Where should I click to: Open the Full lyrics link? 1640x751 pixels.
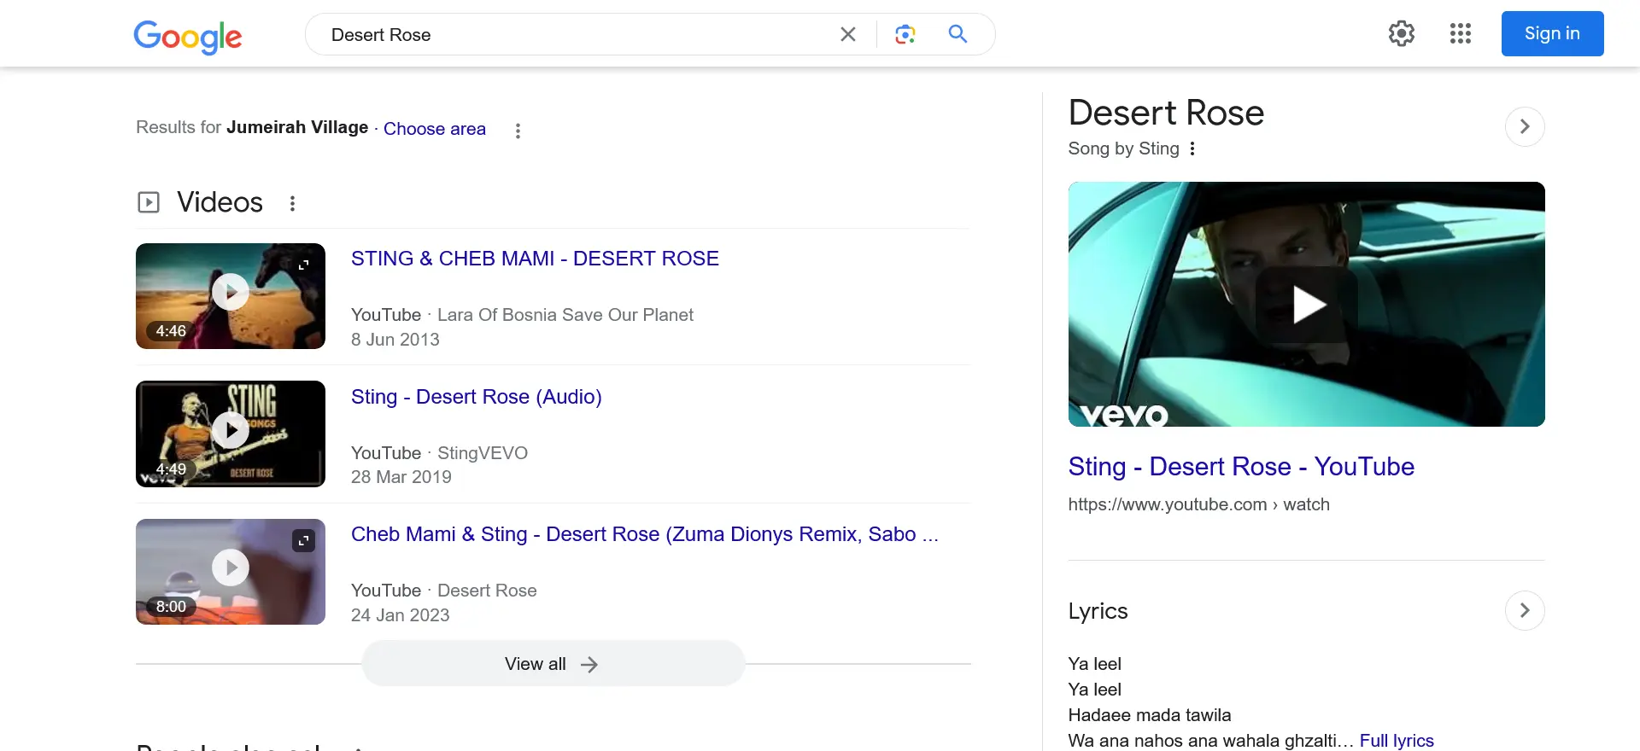pyautogui.click(x=1396, y=740)
